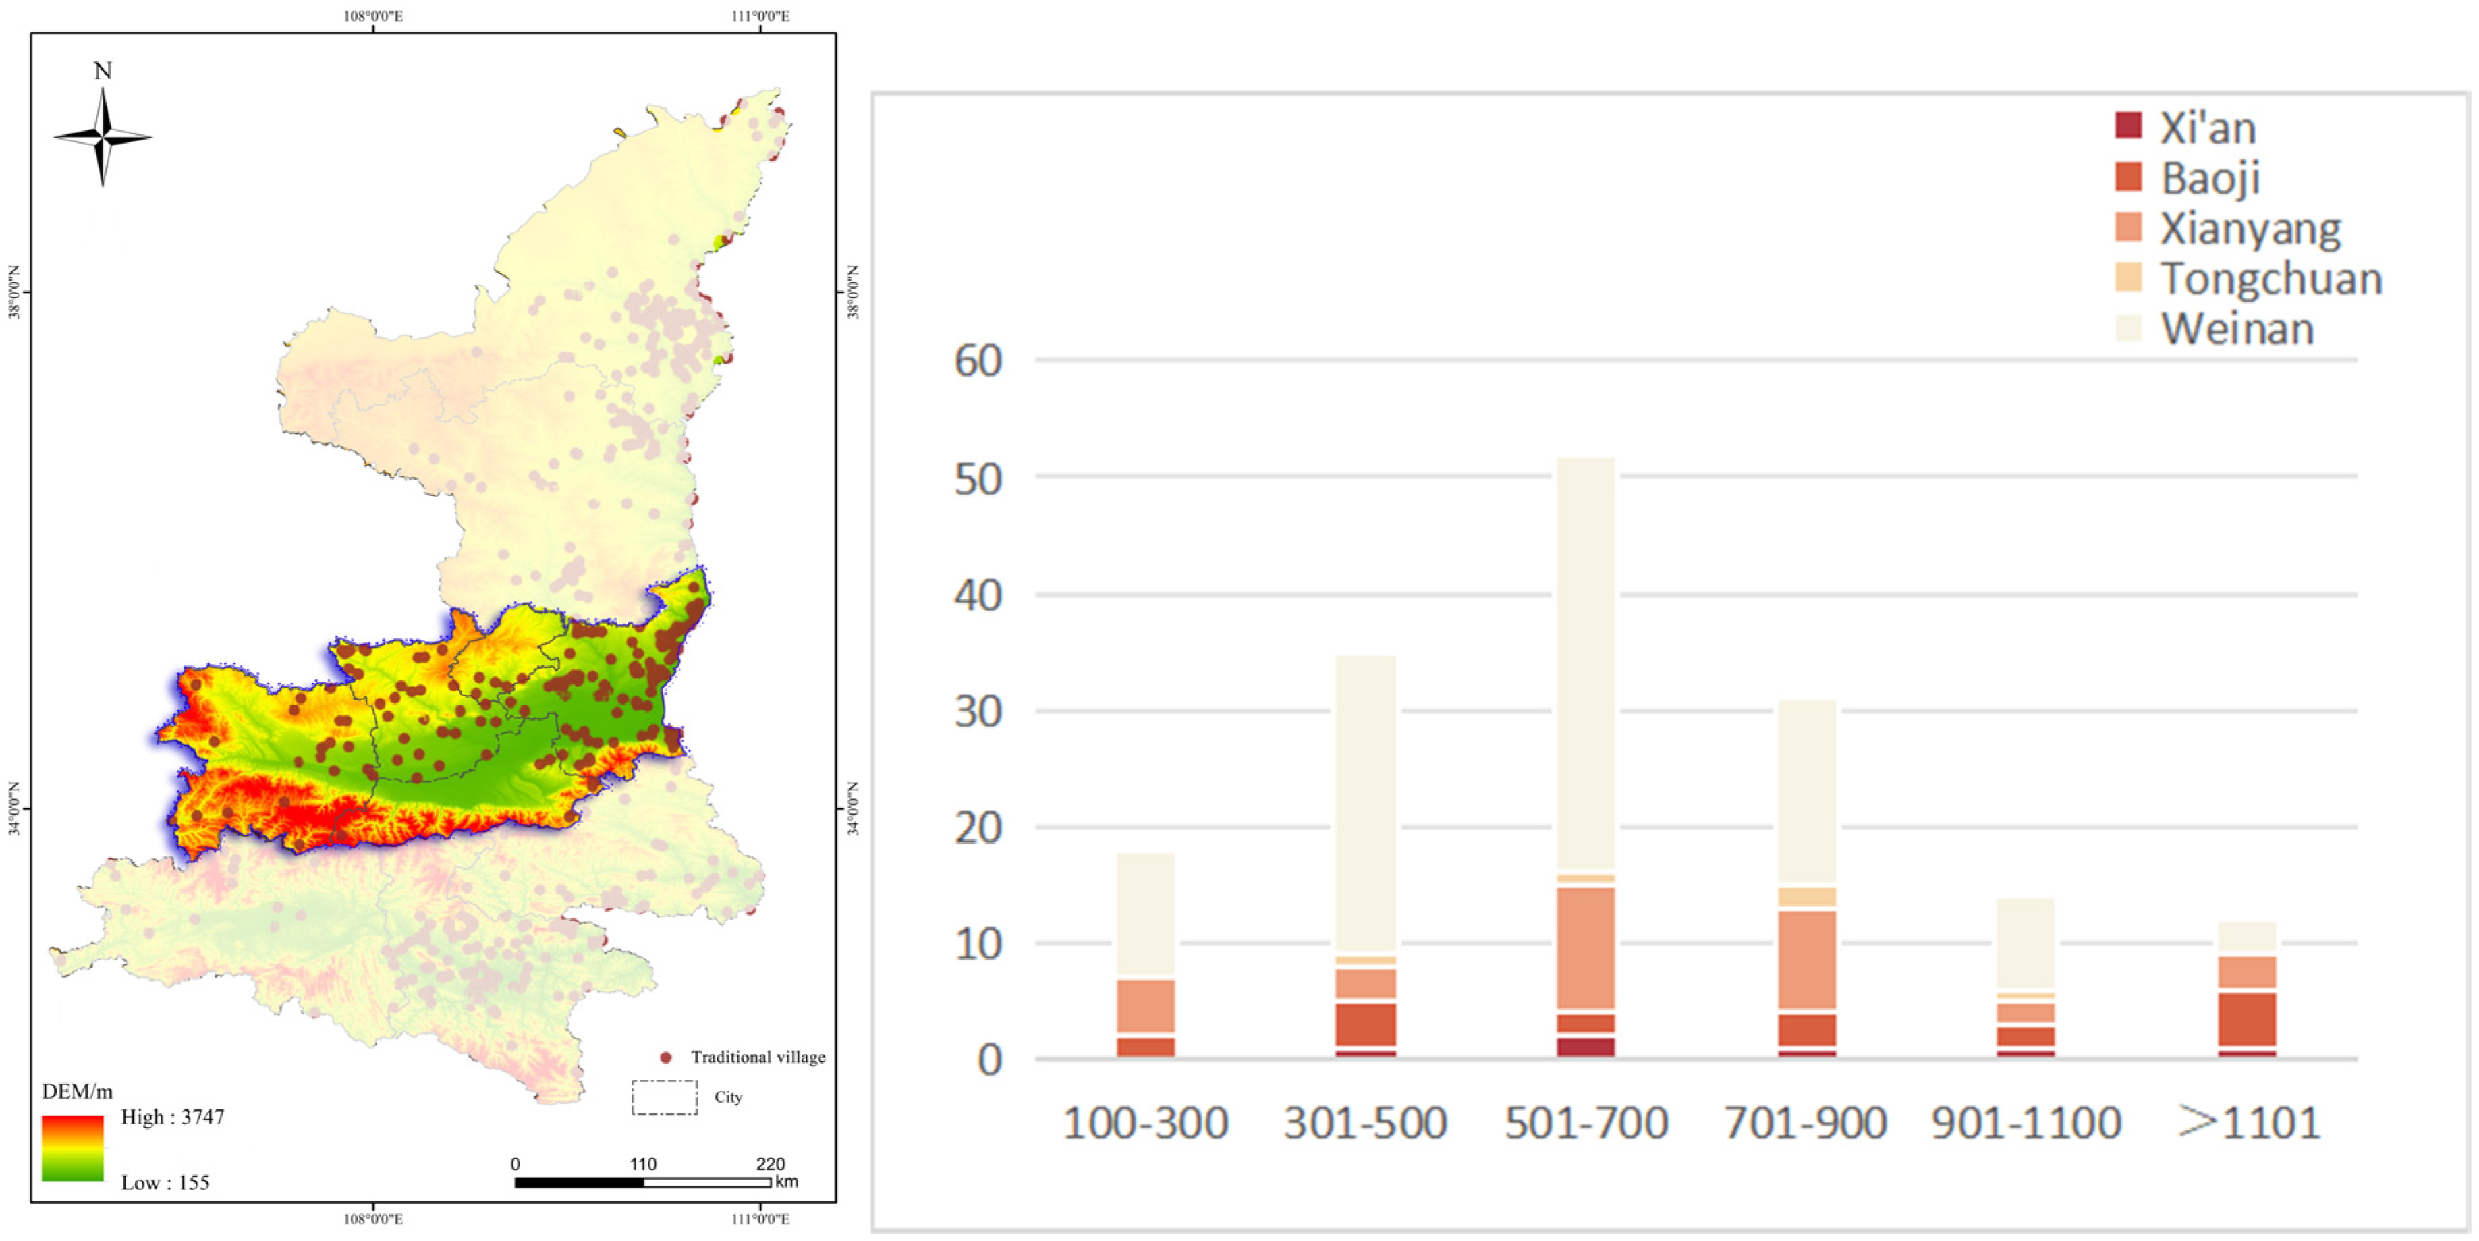Click the DEM elevation gradient swatch
Viewport: 2479px width, 1241px height.
click(72, 1148)
